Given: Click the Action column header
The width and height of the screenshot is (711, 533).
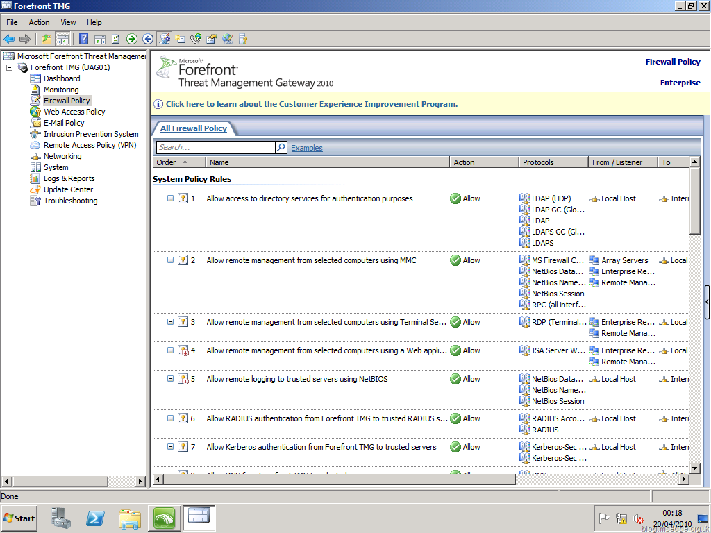Looking at the screenshot, I should (484, 162).
